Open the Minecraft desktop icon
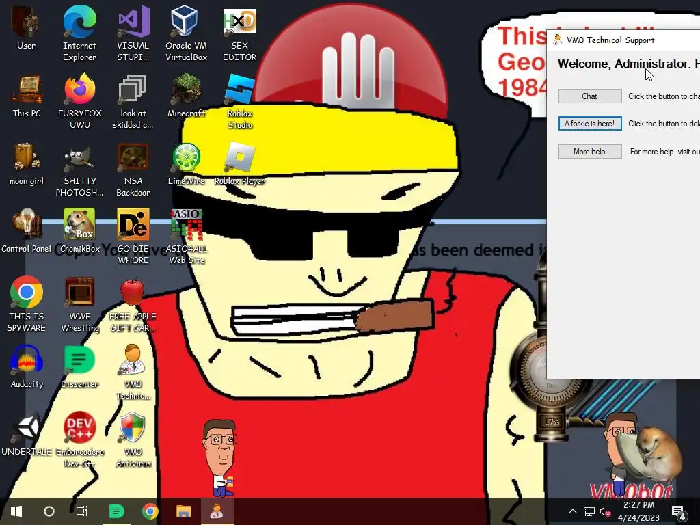The image size is (700, 525). pos(186,96)
